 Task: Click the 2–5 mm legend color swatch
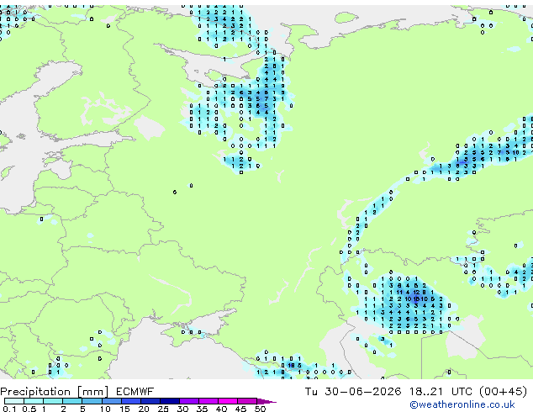pos(72,401)
